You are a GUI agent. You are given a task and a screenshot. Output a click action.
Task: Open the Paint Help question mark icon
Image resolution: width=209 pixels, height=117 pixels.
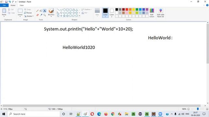click(207, 5)
